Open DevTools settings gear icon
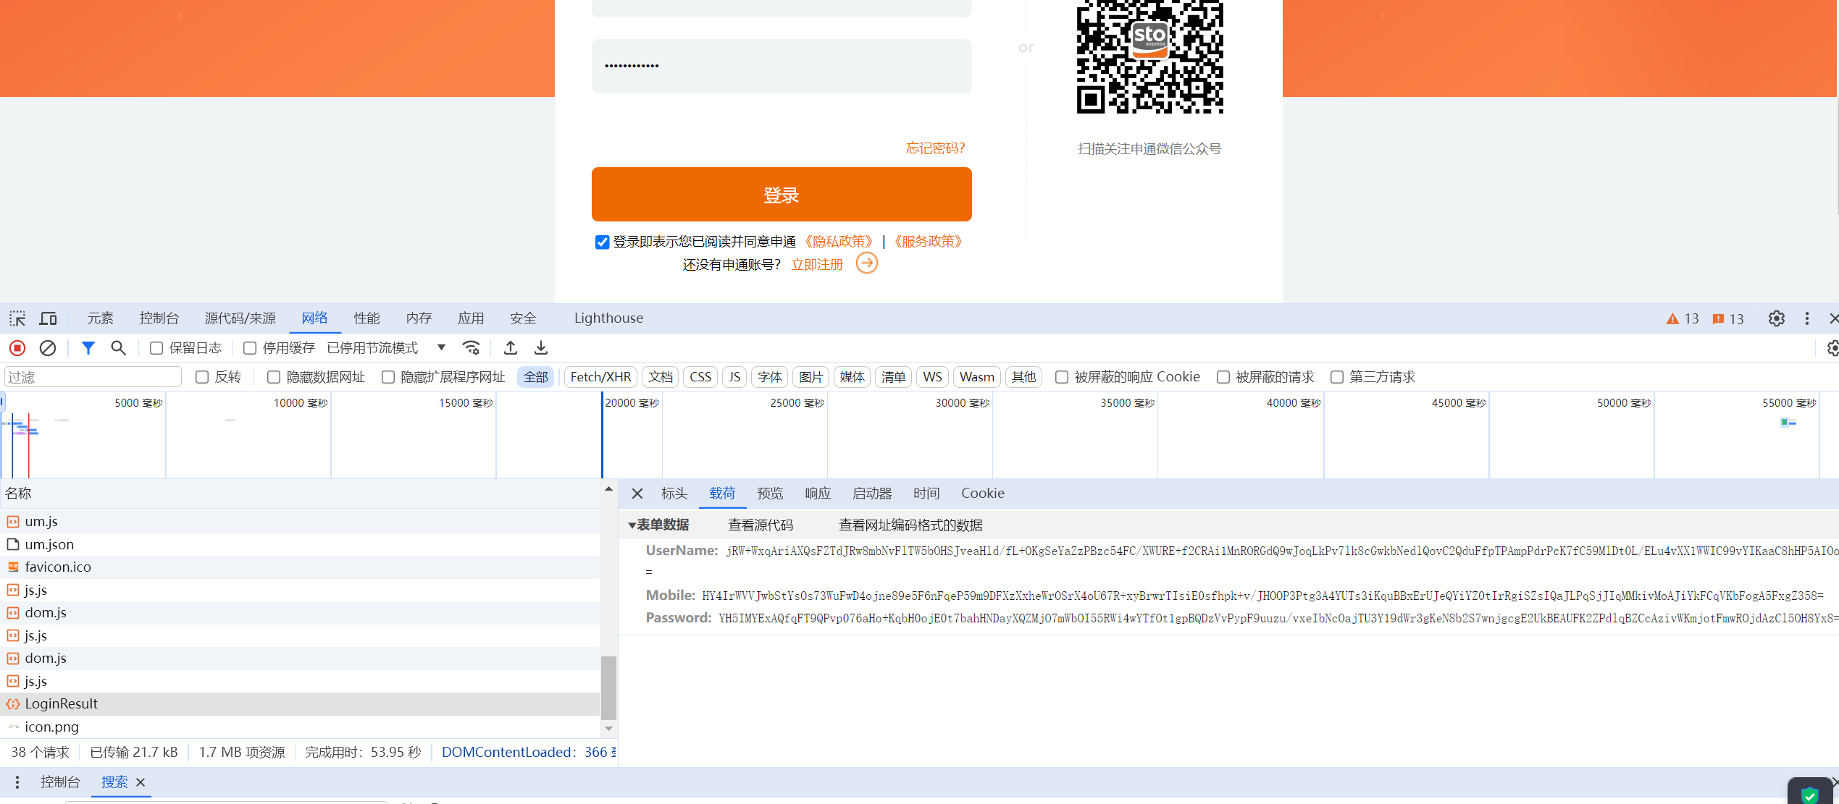The height and width of the screenshot is (804, 1839). pos(1776,318)
